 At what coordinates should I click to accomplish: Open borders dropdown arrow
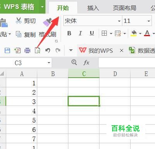(x=111, y=33)
